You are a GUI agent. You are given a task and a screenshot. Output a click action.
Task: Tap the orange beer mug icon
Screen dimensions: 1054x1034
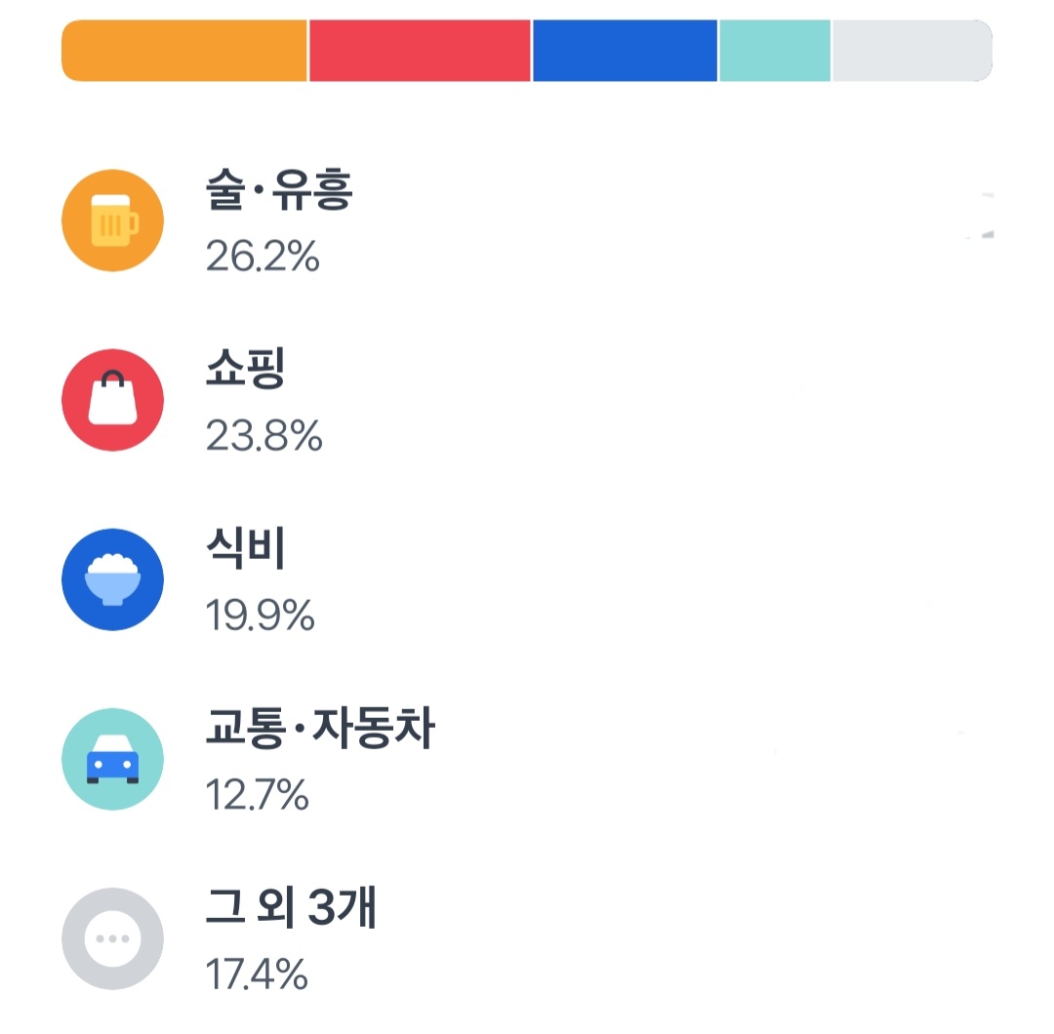click(112, 220)
